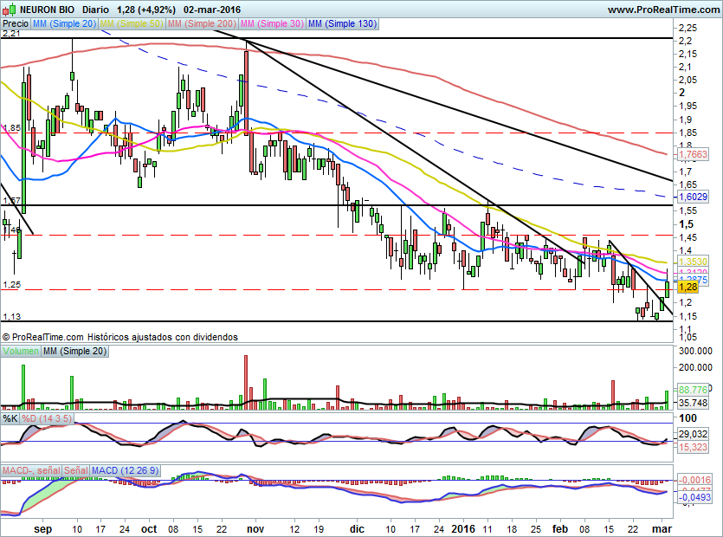Click the %K stochastic label

(x=10, y=418)
